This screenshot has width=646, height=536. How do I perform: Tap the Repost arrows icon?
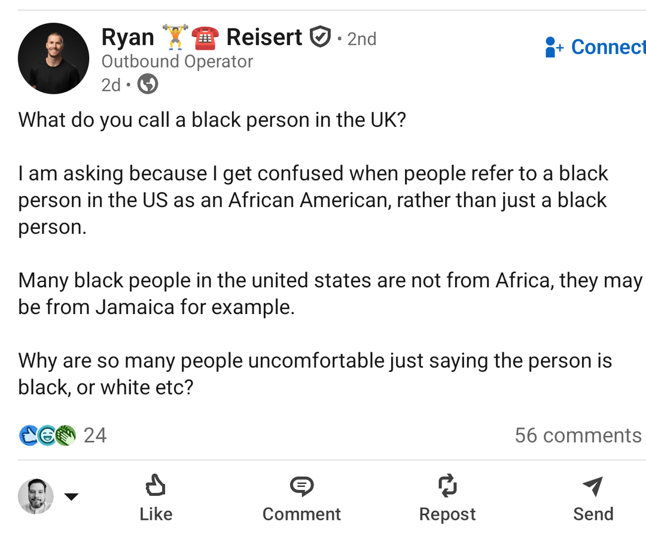(447, 486)
